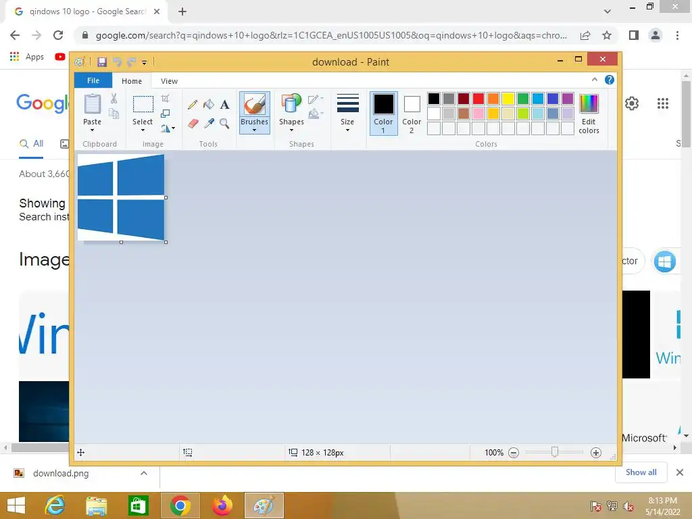This screenshot has height=519, width=692.
Task: Pick the green color swatch
Action: pyautogui.click(x=523, y=99)
